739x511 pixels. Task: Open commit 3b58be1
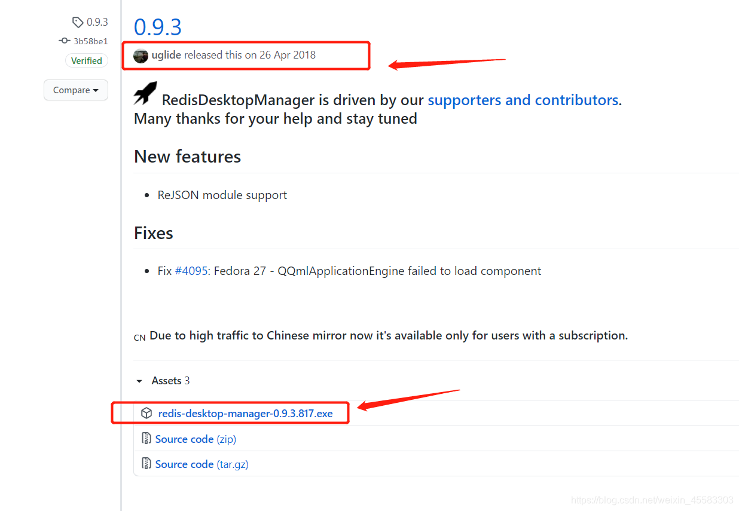pos(90,41)
